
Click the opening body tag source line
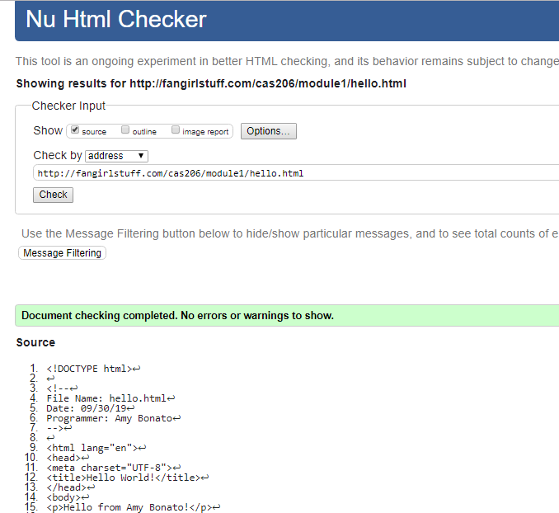(65, 497)
